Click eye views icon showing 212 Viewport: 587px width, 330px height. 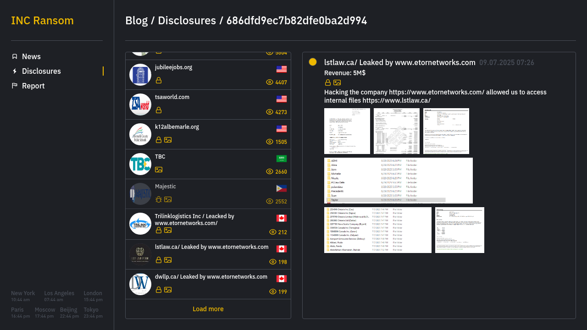[x=273, y=232]
